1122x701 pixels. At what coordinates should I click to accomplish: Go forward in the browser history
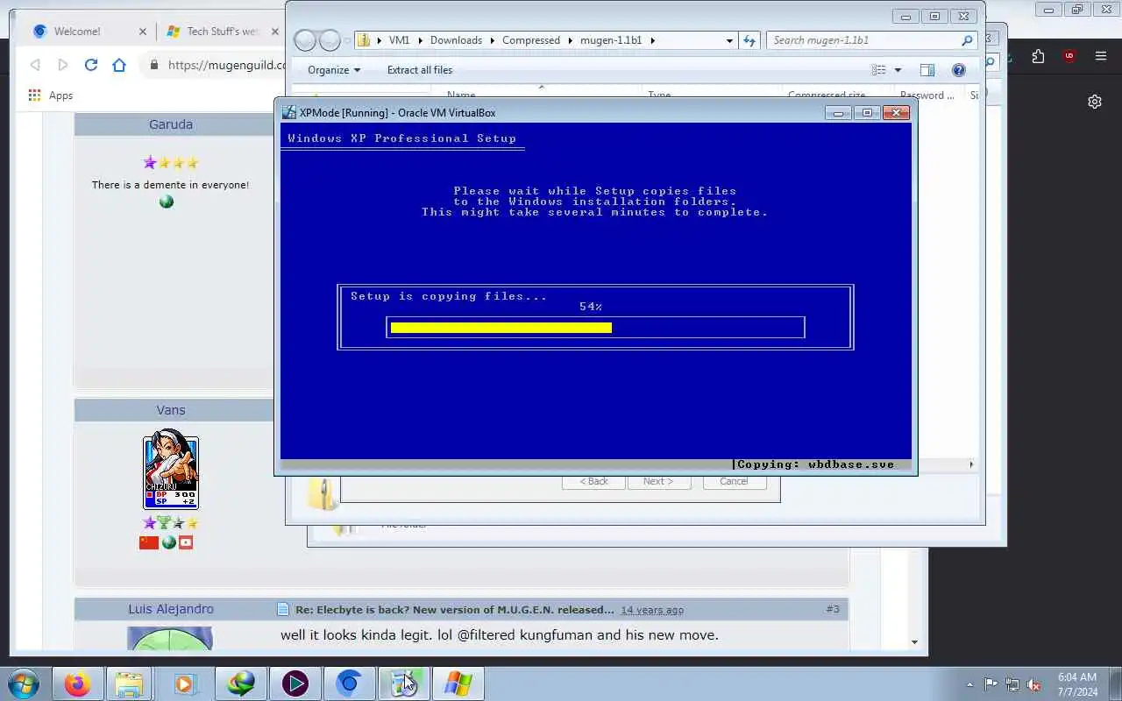click(63, 65)
